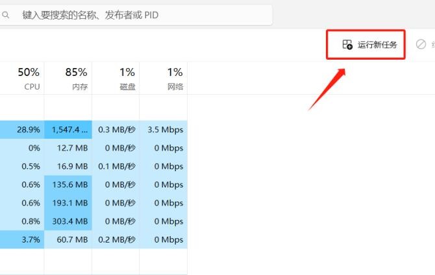This screenshot has height=275, width=435.
Task: Choose the 60.7 MB memory cell
Action: 68,239
